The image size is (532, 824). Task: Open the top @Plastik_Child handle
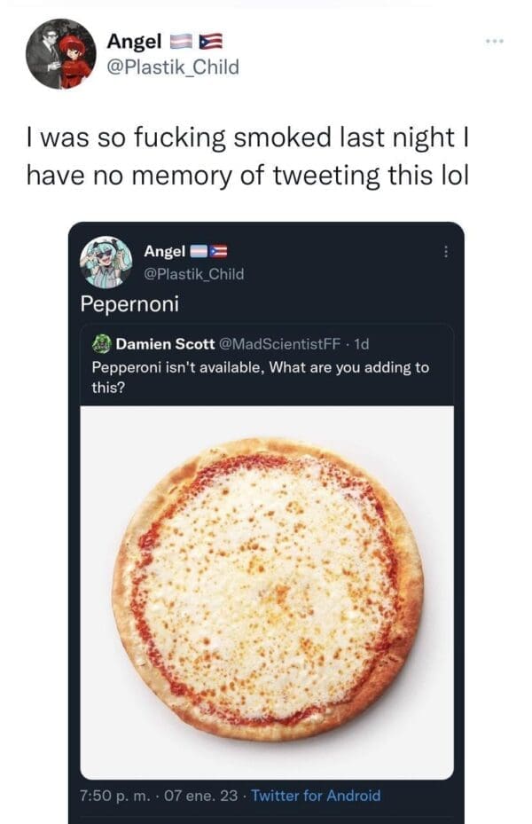[173, 67]
